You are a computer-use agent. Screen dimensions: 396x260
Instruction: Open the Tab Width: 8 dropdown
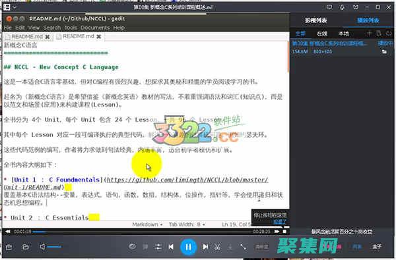tap(187, 224)
